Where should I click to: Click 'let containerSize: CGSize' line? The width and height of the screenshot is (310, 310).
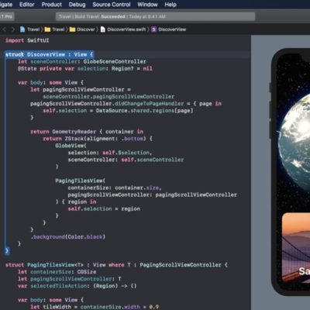57,272
